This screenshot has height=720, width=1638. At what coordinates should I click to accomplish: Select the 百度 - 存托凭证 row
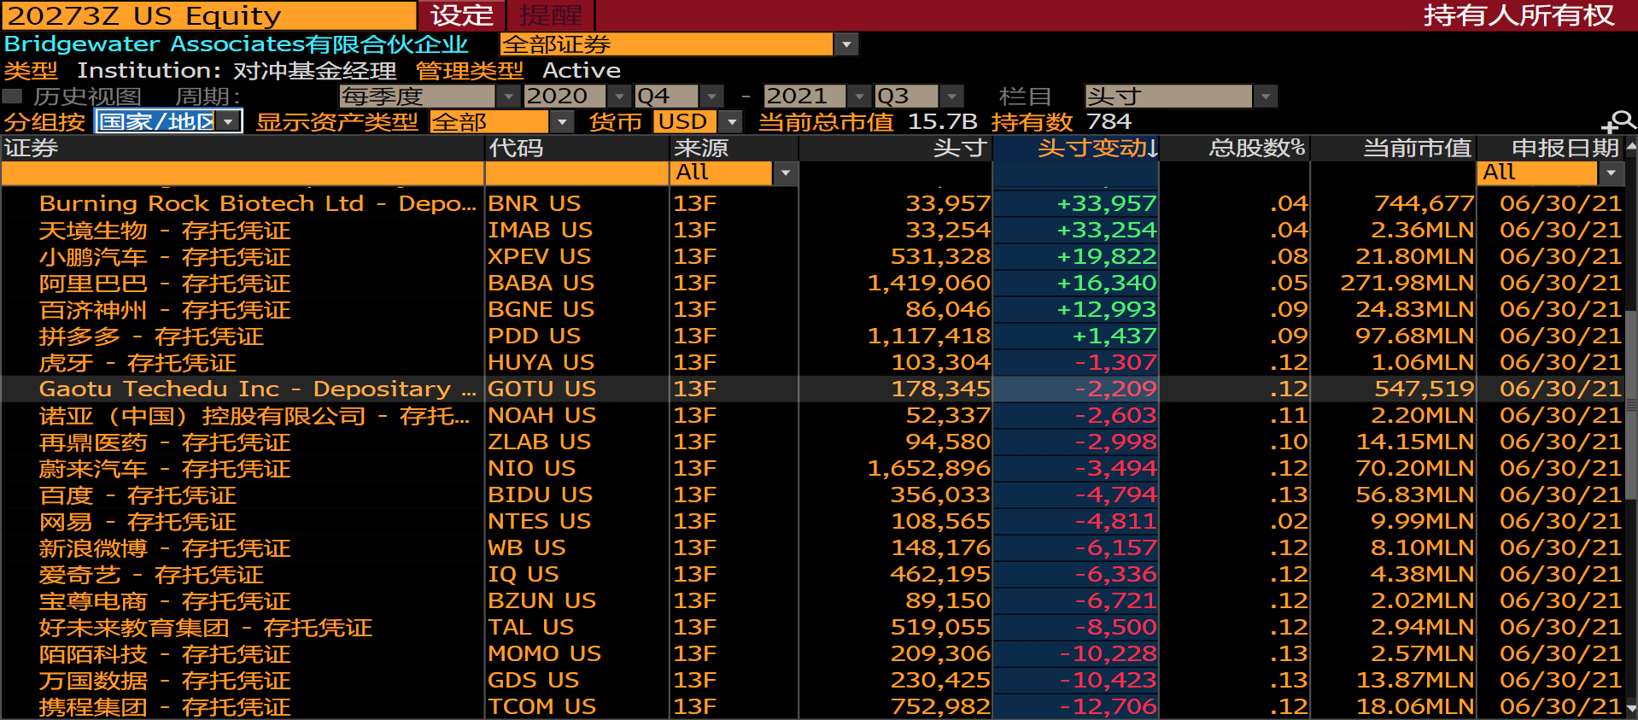[811, 495]
